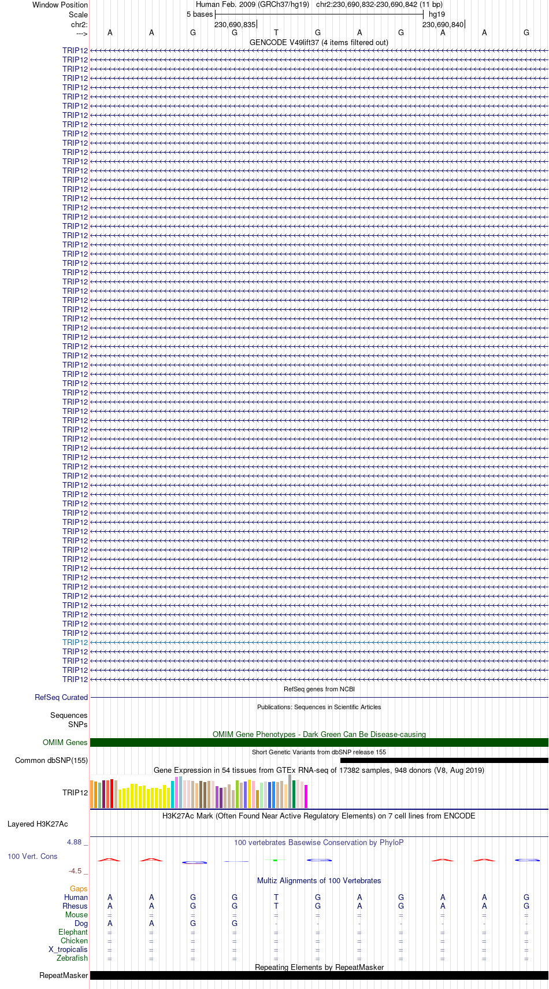
Task: Open the RefSeq Curated track label
Action: tap(61, 698)
